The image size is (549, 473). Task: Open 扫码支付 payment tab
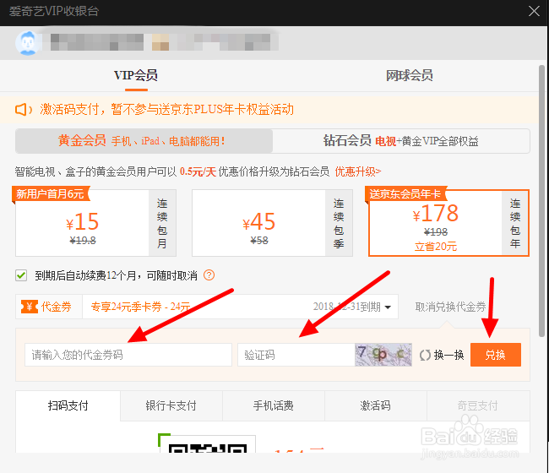[x=68, y=405]
